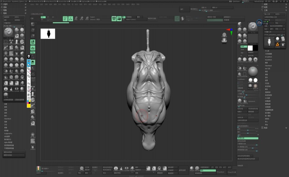Image resolution: width=289 pixels, height=177 pixels.
Task: Open FiberMesh section in left brush panel
Action: click(8, 119)
